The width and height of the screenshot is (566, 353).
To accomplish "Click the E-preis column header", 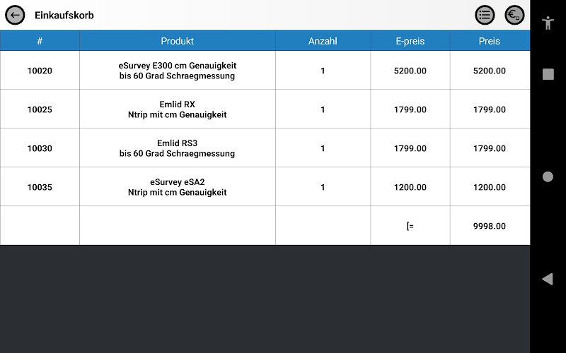I will (x=410, y=41).
